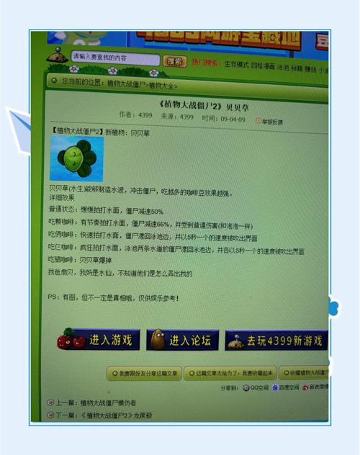Click the source text 来源: 4399
The width and height of the screenshot is (360, 455).
click(x=177, y=117)
